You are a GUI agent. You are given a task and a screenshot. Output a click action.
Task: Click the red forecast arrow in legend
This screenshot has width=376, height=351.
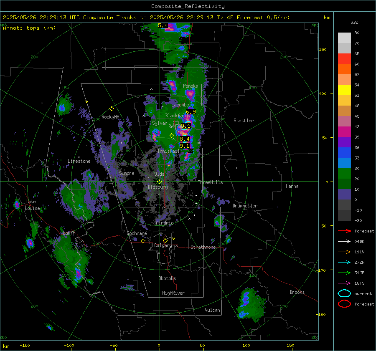[x=344, y=231]
